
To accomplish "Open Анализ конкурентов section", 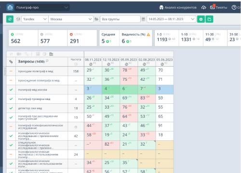I will (178, 8).
